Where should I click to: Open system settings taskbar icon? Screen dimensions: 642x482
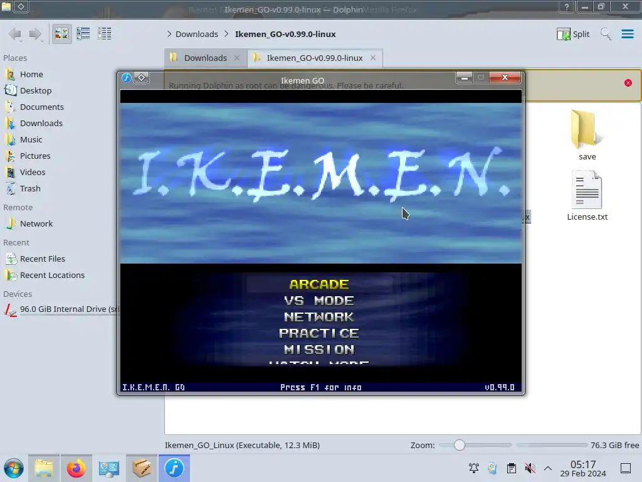[x=108, y=468]
